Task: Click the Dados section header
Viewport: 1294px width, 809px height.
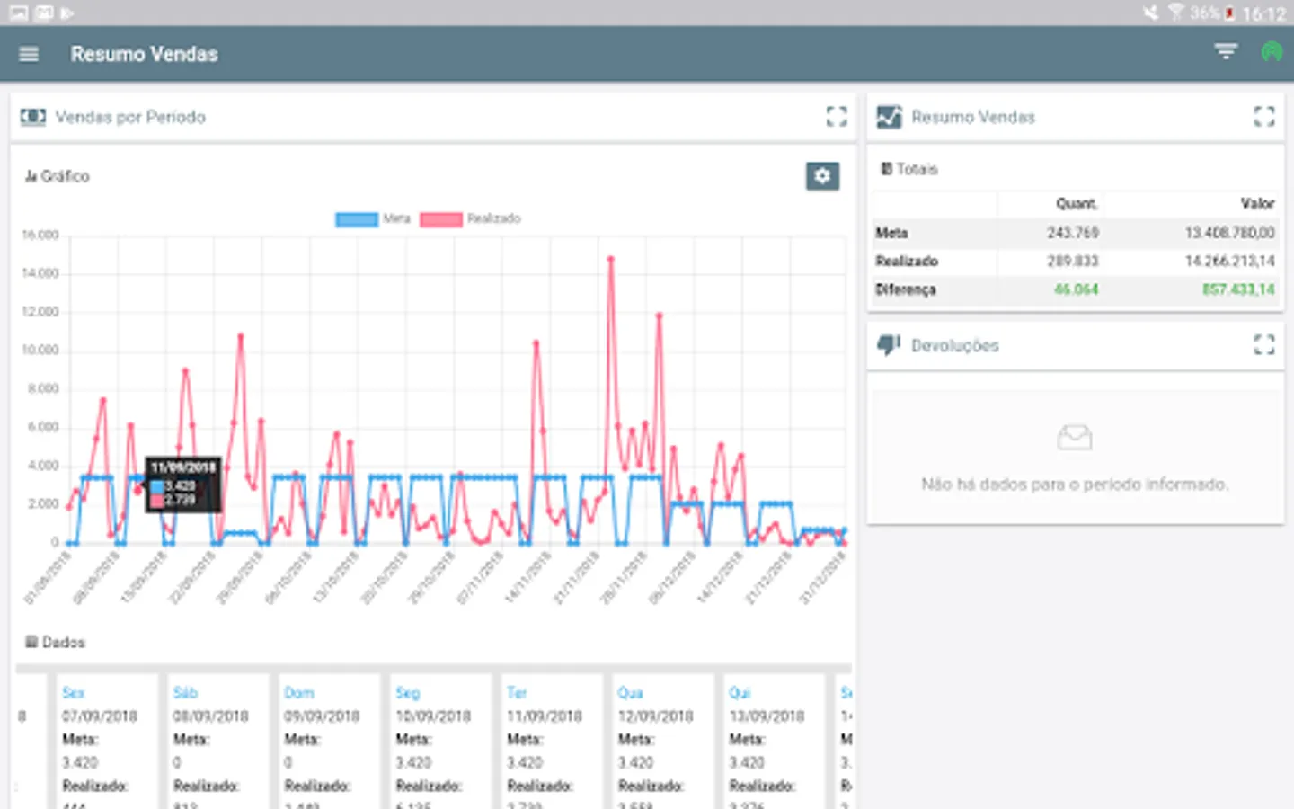Action: coord(56,643)
